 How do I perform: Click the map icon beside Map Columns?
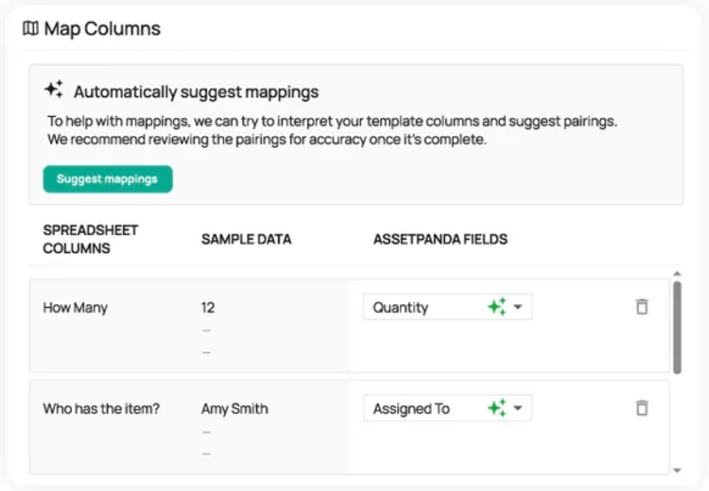coord(30,29)
